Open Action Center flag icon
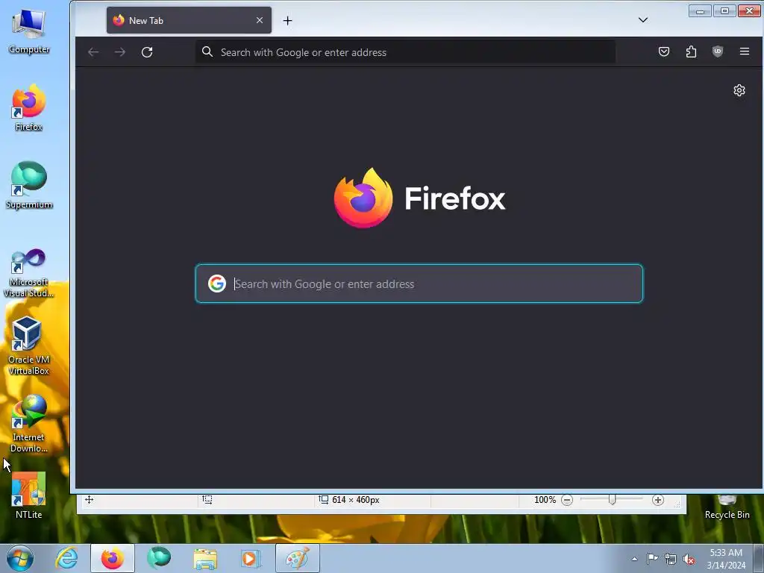764x573 pixels. 652,559
